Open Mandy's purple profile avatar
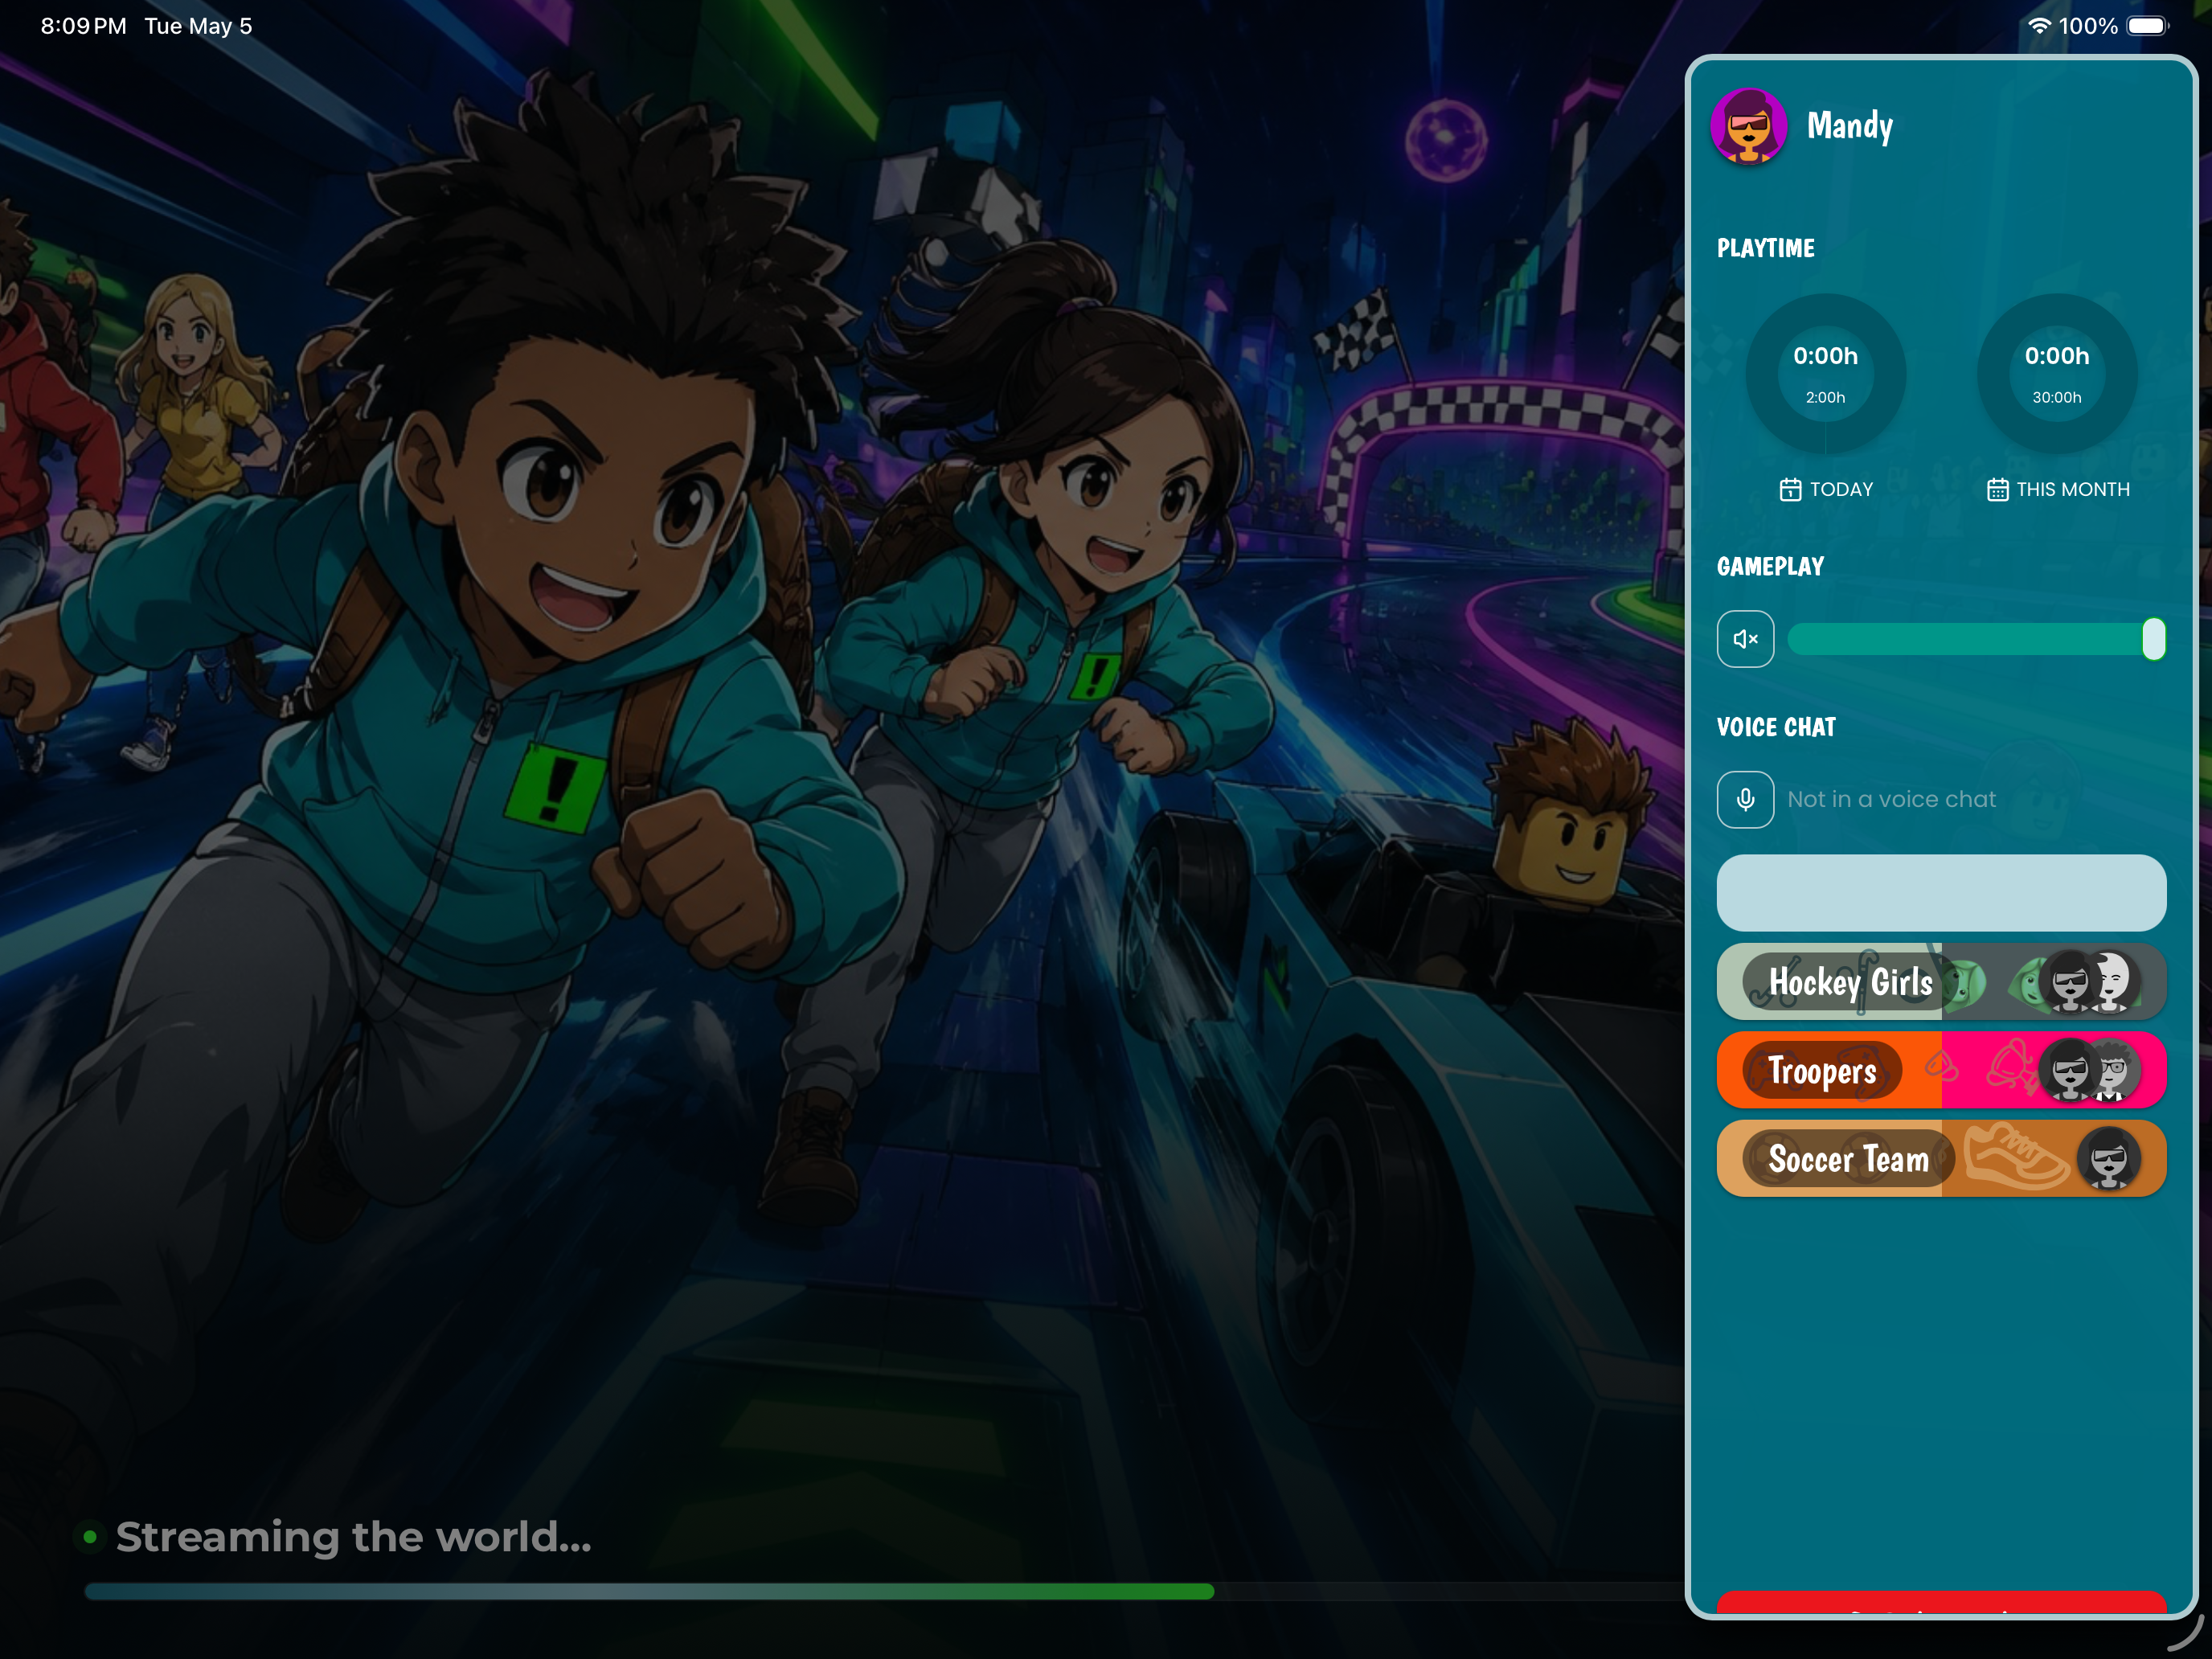The image size is (2212, 1659). (x=1748, y=126)
